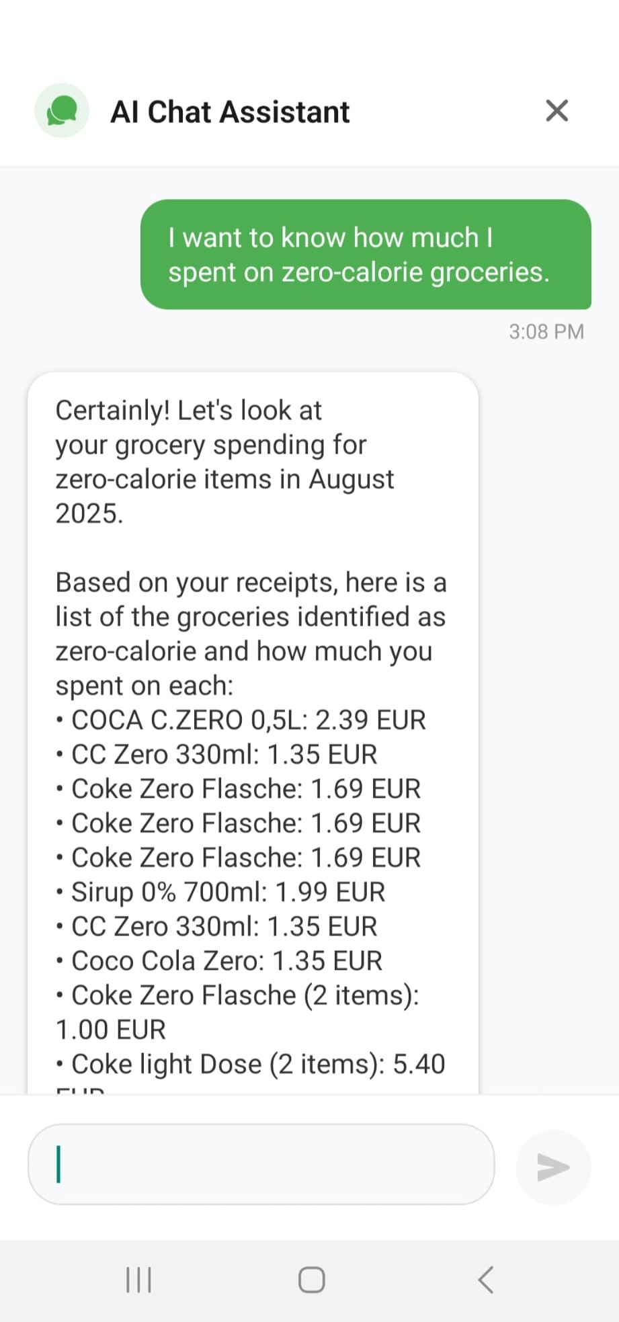
Task: Select the green zero-calorie groceries question bubble
Action: (365, 254)
